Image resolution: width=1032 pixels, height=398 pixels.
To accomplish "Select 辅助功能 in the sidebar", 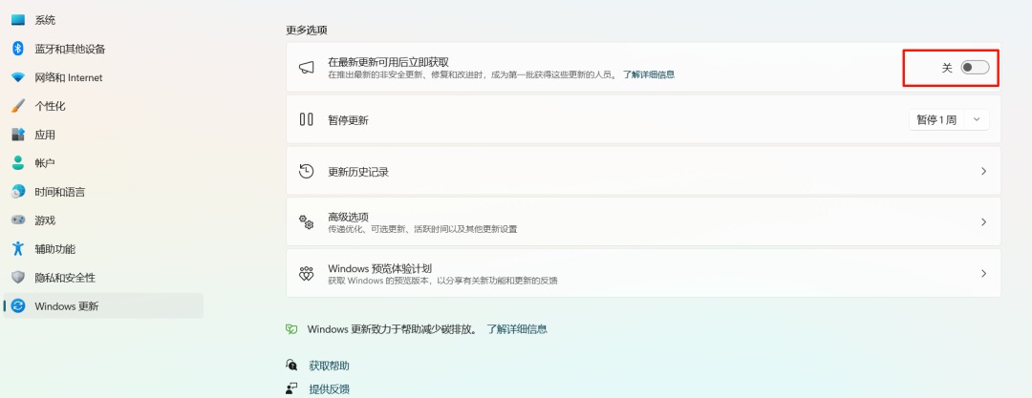I will click(x=103, y=249).
